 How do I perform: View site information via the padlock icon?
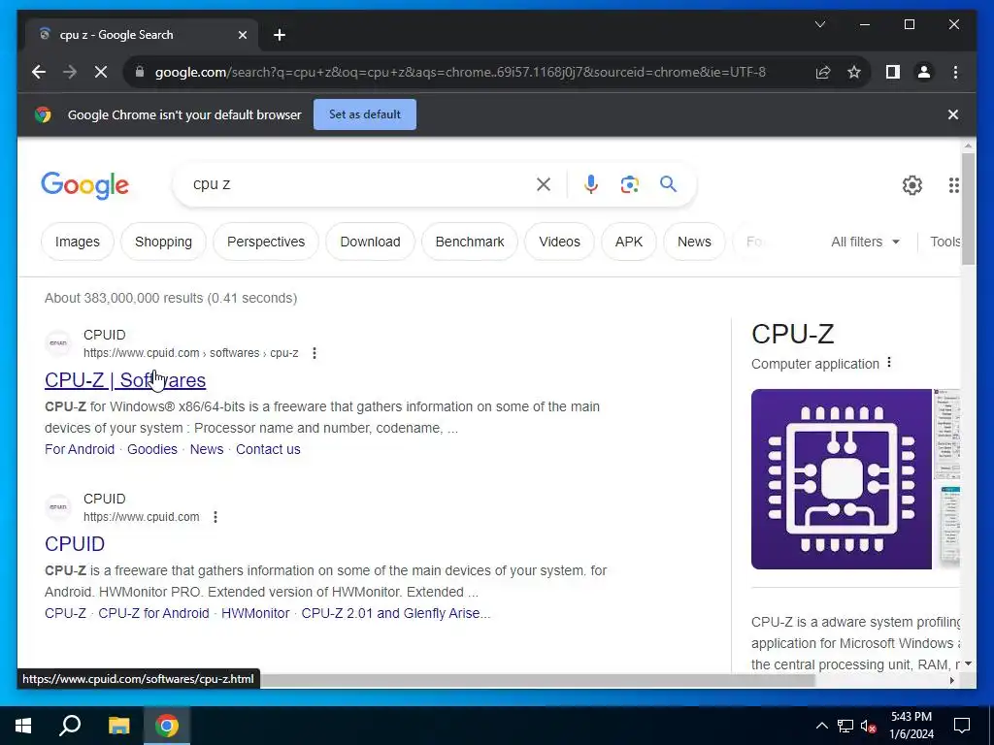point(140,72)
